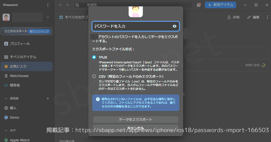Select お気に入り favorites
The height and width of the screenshot is (142, 271).
(27, 66)
